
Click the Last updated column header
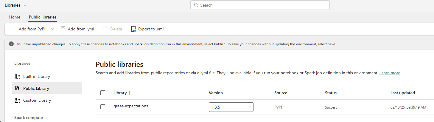point(402,93)
